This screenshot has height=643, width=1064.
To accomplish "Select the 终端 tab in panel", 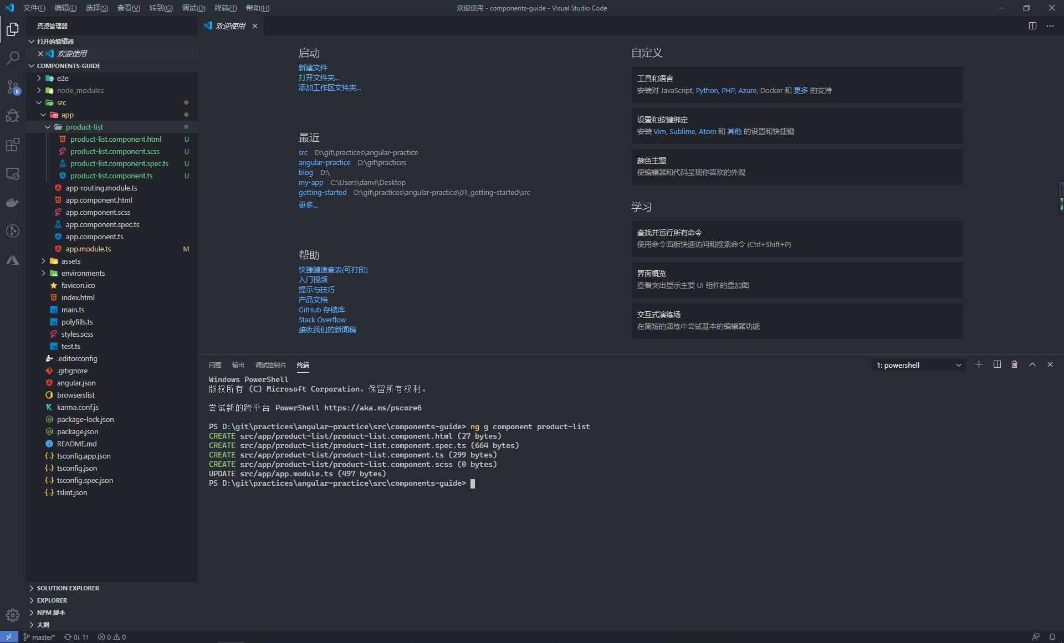I will click(x=303, y=365).
